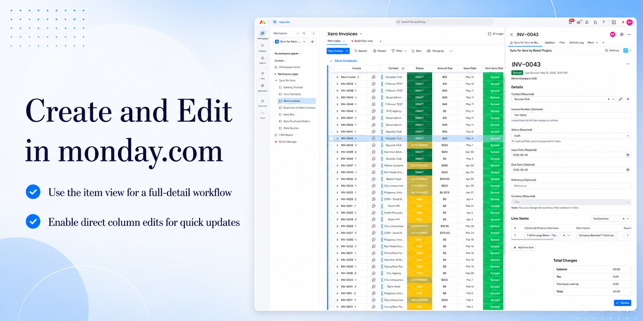Open the notifications bell icon

click(x=570, y=22)
